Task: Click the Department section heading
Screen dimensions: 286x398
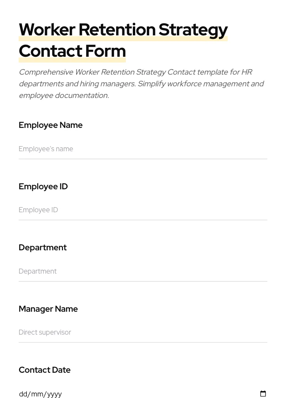Action: (42, 248)
